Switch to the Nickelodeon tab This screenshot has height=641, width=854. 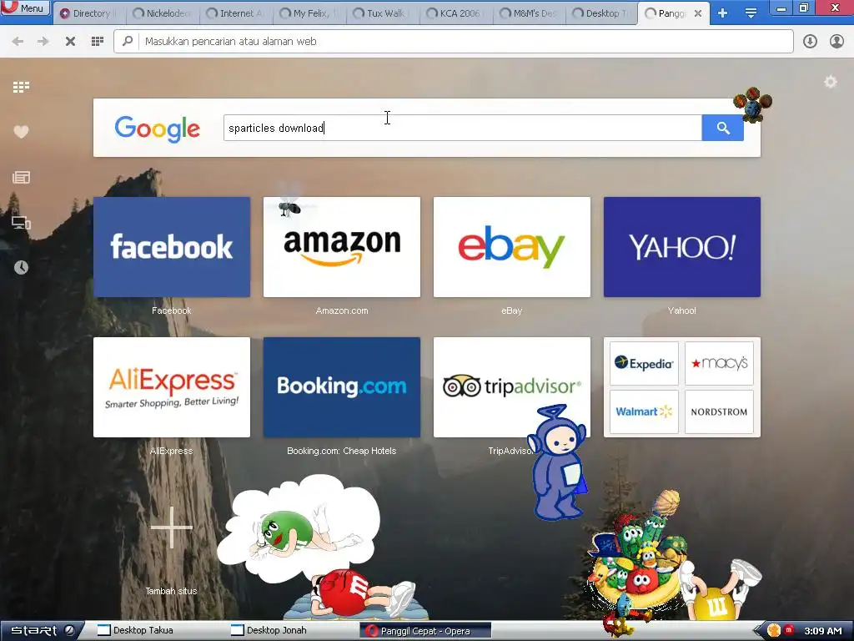point(164,13)
